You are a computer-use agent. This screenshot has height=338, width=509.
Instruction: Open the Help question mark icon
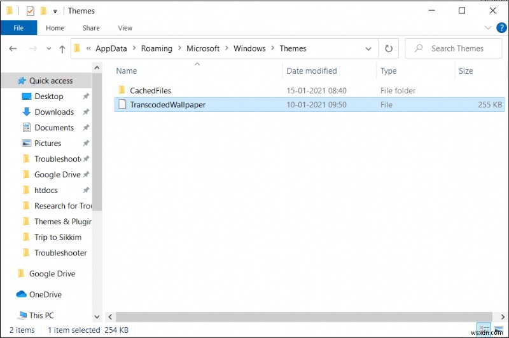coord(499,28)
